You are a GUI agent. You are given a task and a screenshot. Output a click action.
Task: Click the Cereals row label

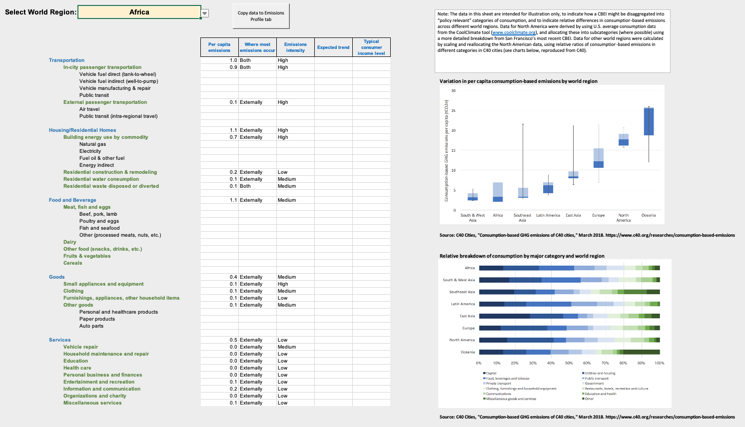click(x=73, y=263)
